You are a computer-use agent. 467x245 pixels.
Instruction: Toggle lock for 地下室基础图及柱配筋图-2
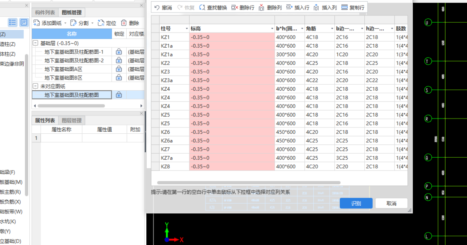[x=119, y=60]
